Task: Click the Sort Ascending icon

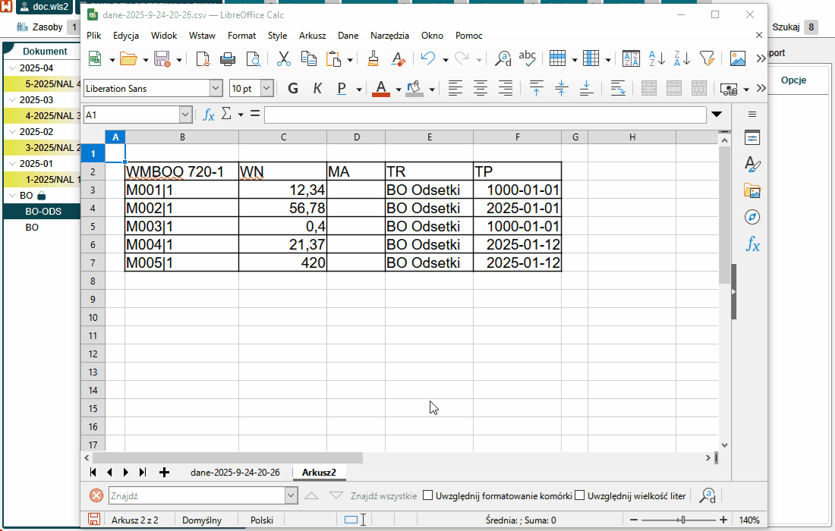Action: 657,59
